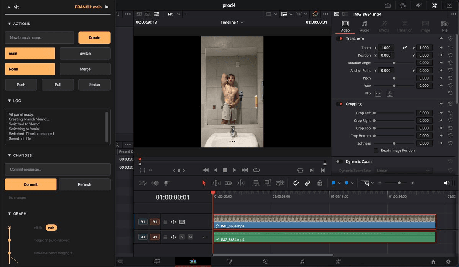Switch to the Fairlight page

pyautogui.click(x=302, y=261)
